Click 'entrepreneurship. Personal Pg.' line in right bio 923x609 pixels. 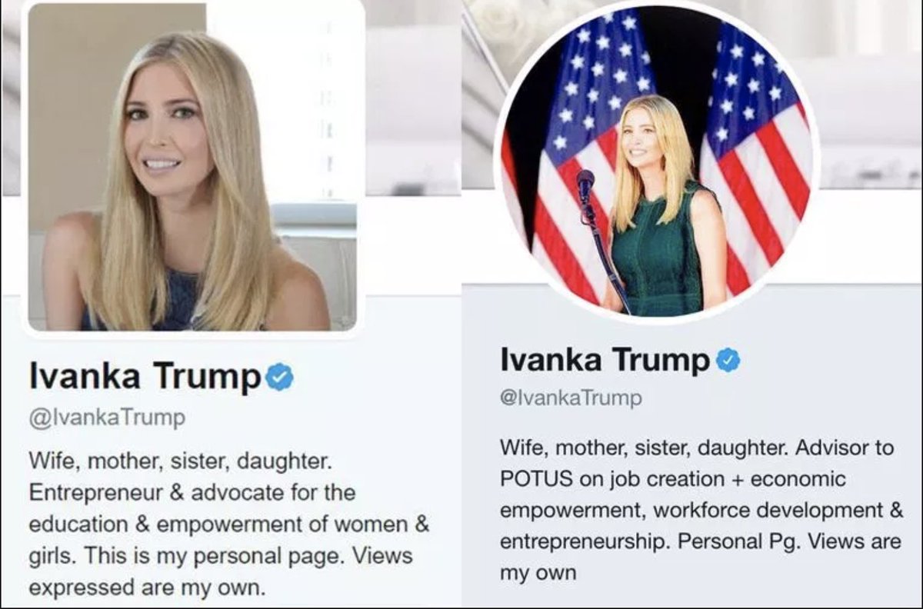click(x=656, y=542)
